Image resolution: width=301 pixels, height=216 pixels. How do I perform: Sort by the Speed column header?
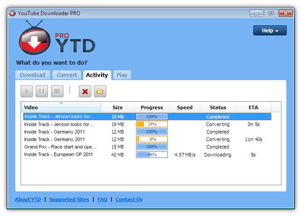[x=185, y=107]
